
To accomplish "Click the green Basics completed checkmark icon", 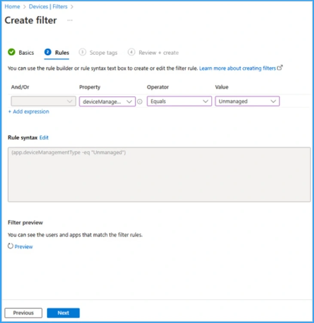I will coord(12,52).
